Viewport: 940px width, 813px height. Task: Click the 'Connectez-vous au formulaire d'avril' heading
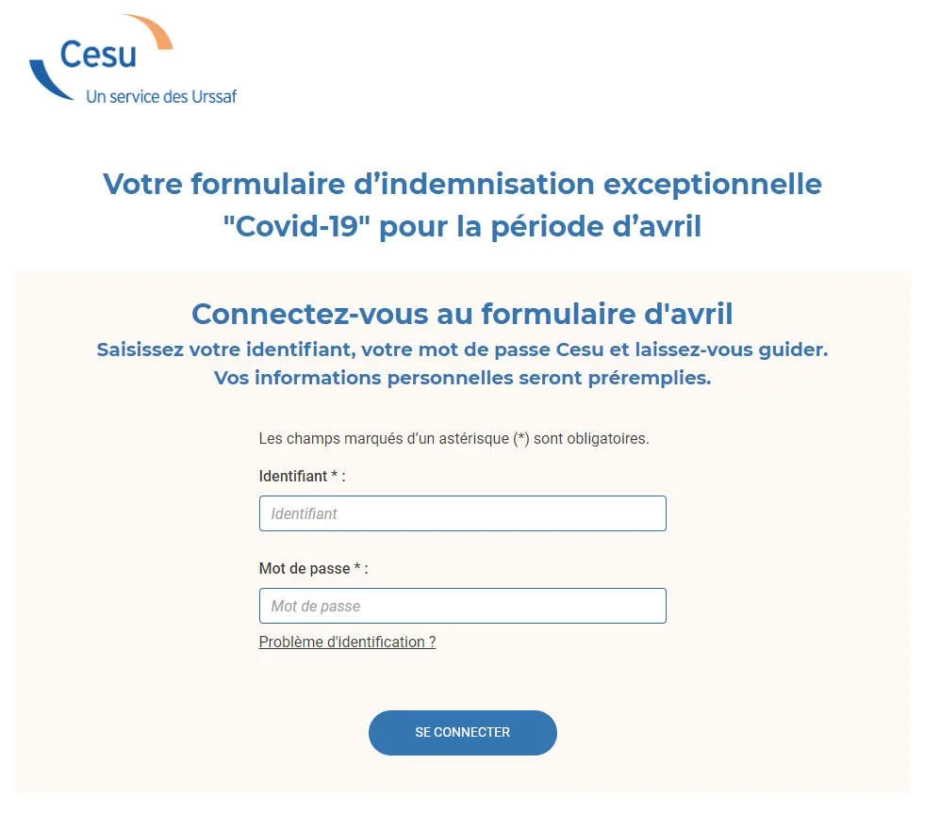463,314
